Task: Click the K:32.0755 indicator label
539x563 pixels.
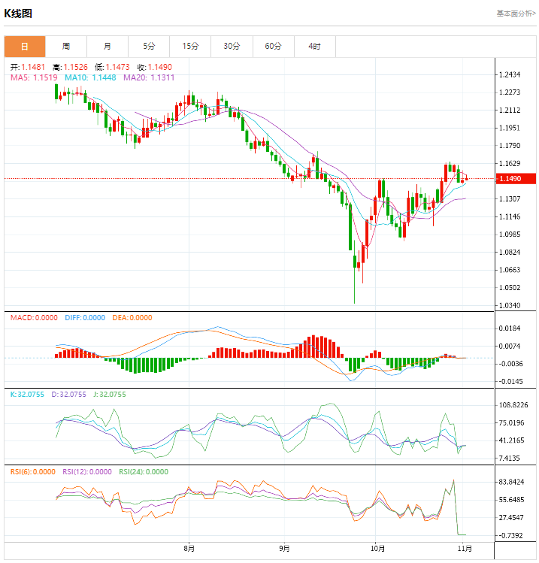Action: click(27, 394)
